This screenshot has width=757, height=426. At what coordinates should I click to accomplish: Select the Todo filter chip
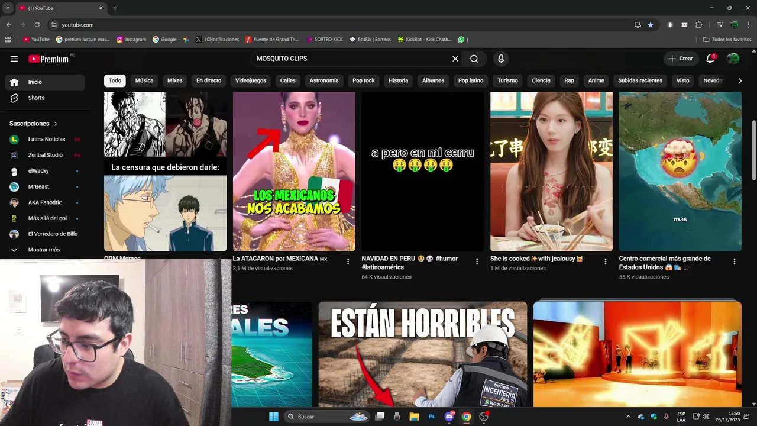click(115, 80)
